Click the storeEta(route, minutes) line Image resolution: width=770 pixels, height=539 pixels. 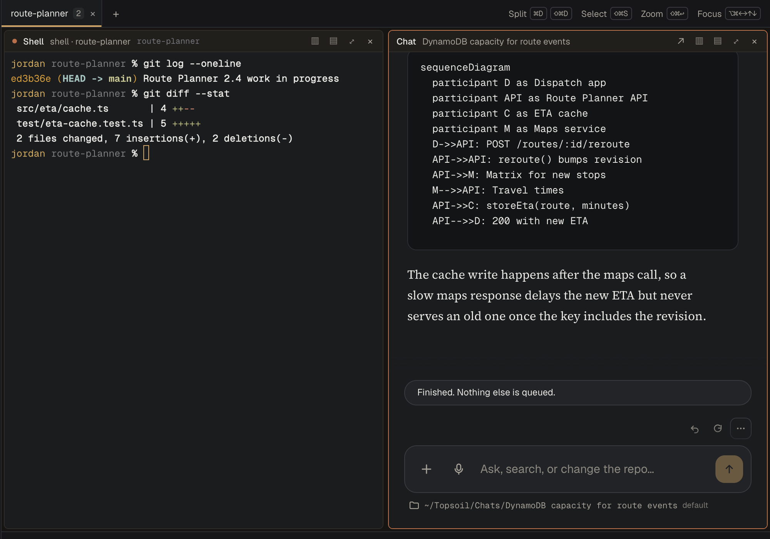tap(531, 205)
